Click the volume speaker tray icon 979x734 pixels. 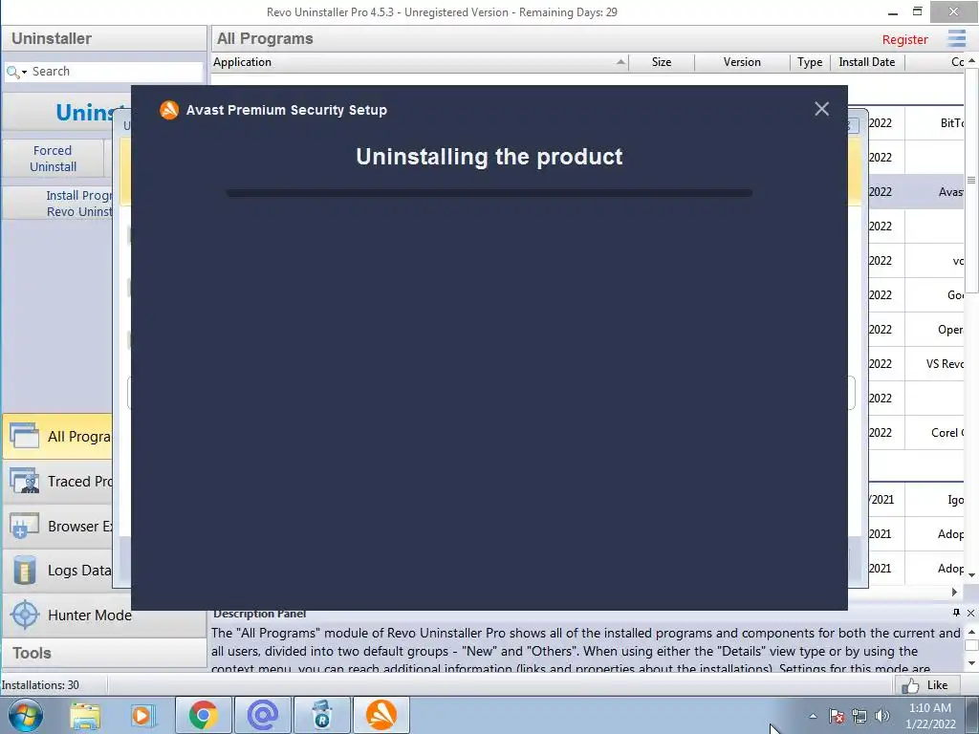882,717
